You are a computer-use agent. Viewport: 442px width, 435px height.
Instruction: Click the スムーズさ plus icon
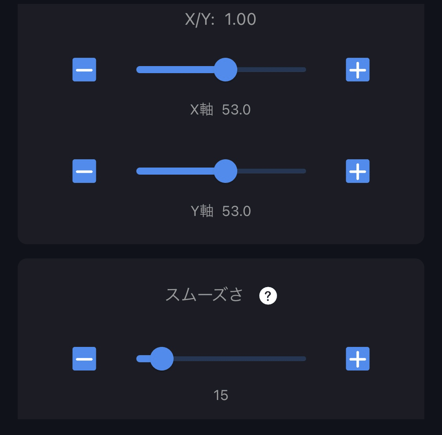pyautogui.click(x=357, y=358)
